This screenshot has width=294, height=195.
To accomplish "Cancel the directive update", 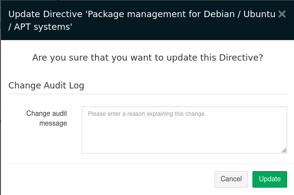I will coord(231,179).
